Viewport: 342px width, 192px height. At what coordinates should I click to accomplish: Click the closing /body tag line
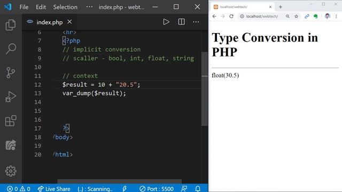pyautogui.click(x=63, y=137)
